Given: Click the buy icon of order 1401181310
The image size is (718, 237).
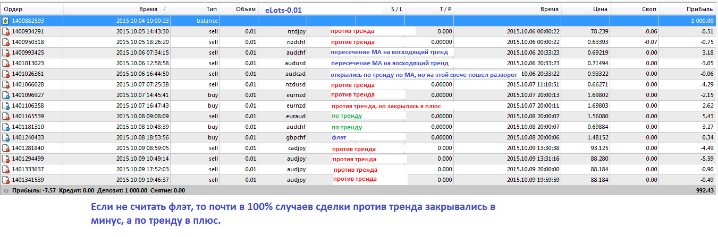Looking at the screenshot, I should point(5,127).
